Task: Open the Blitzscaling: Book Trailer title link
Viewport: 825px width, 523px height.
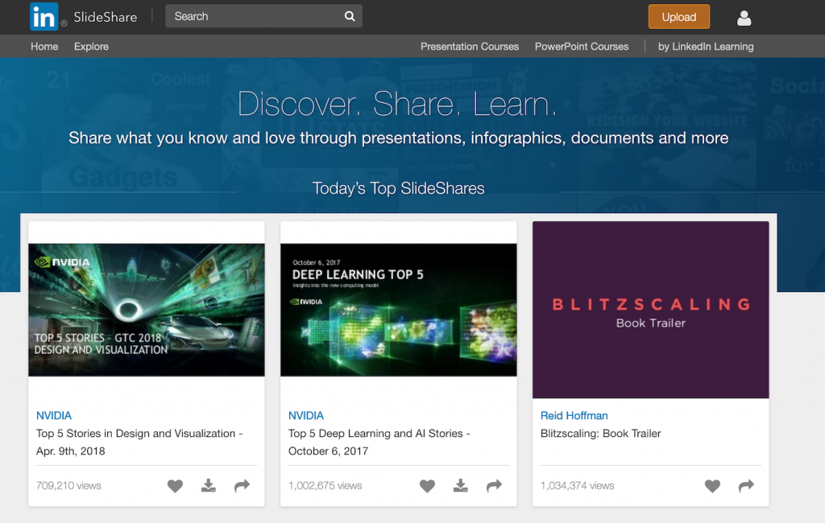Action: (x=600, y=433)
